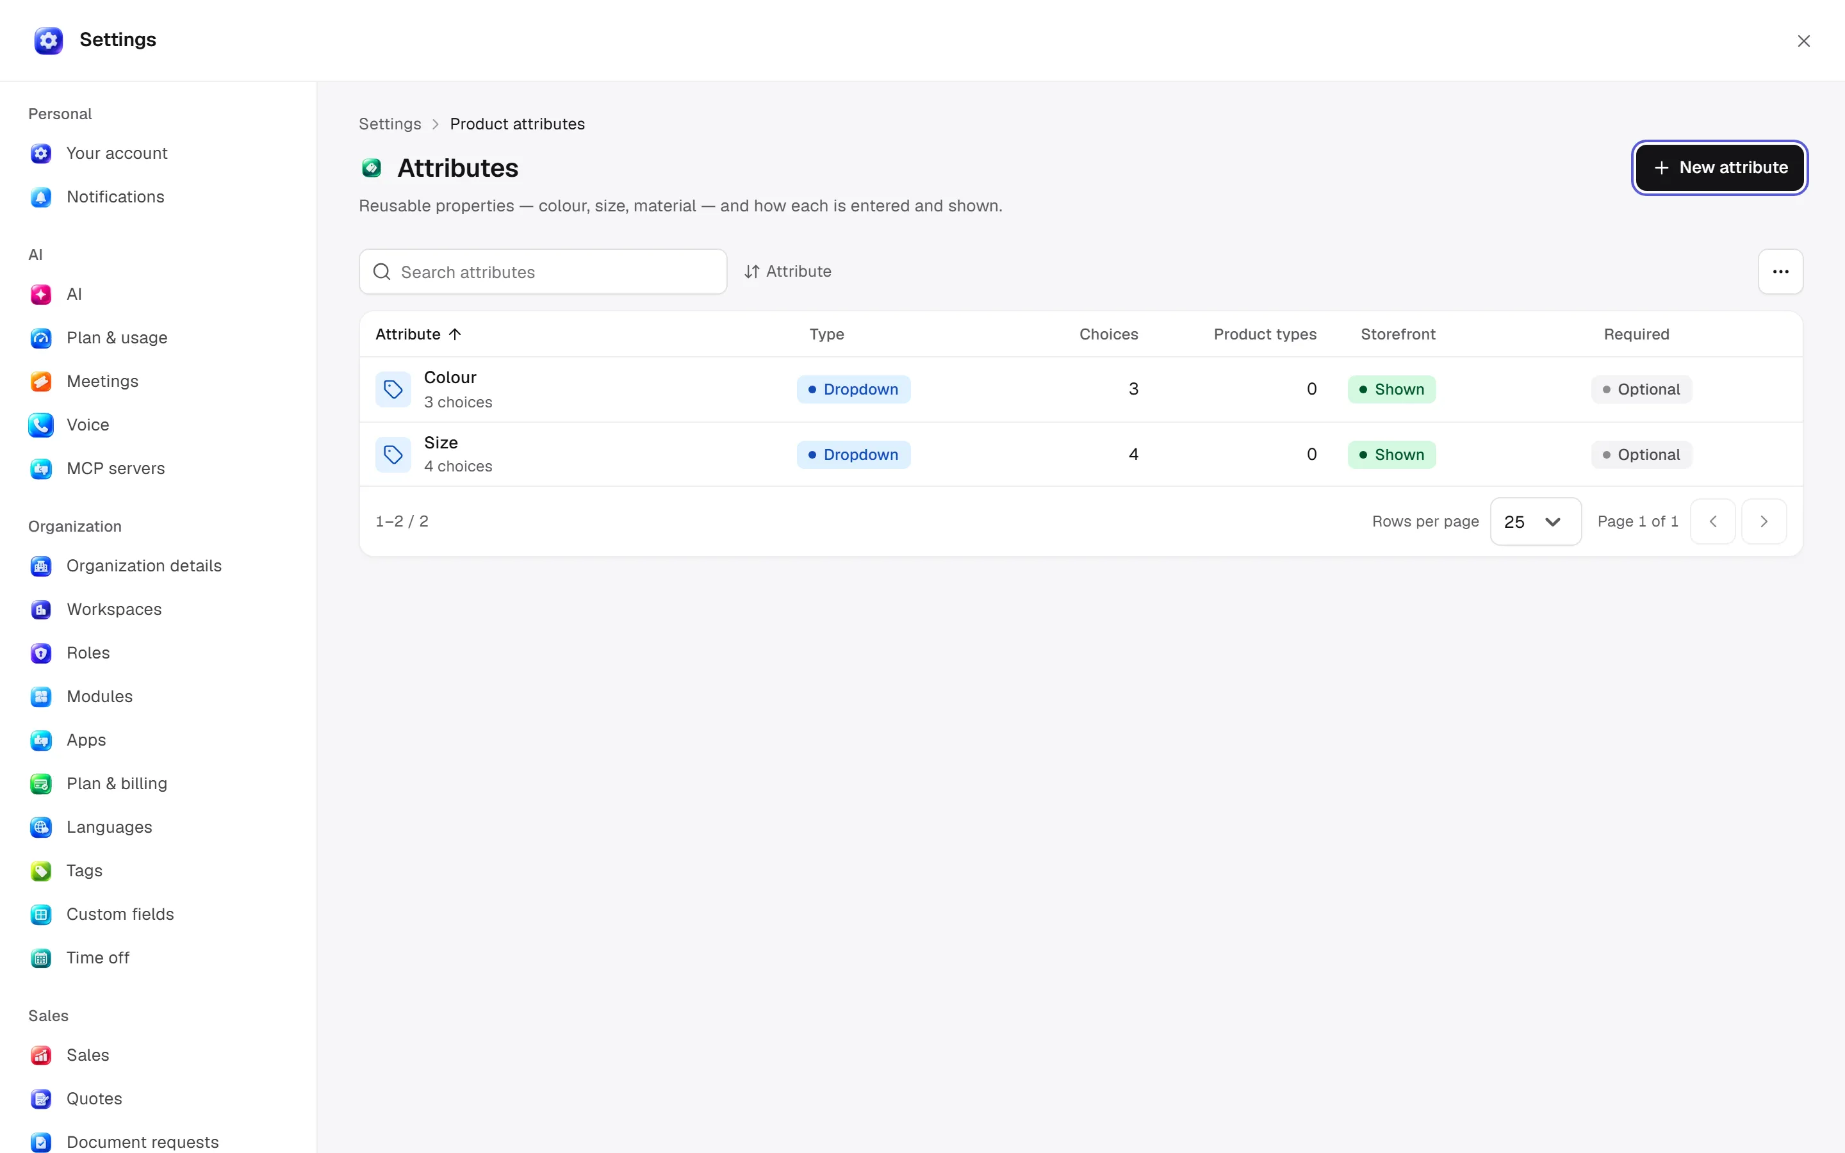Click the Storefront column header
Image resolution: width=1845 pixels, height=1153 pixels.
[x=1397, y=334]
